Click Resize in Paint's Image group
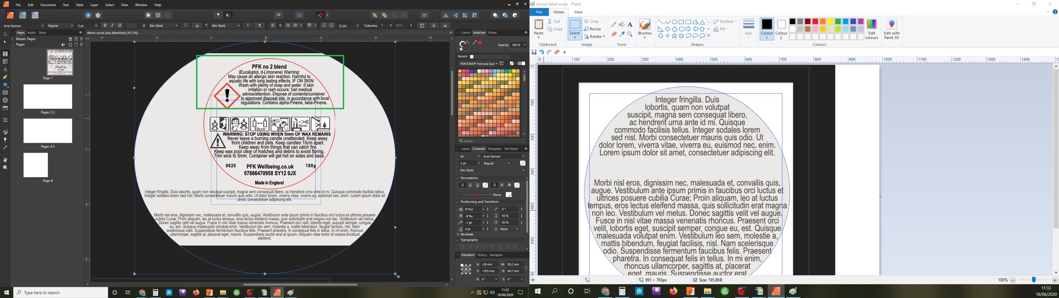 tap(592, 29)
